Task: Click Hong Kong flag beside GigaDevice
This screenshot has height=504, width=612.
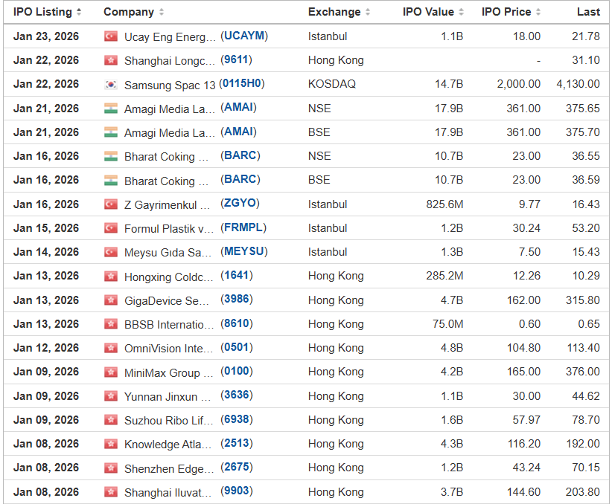Action: click(x=111, y=300)
